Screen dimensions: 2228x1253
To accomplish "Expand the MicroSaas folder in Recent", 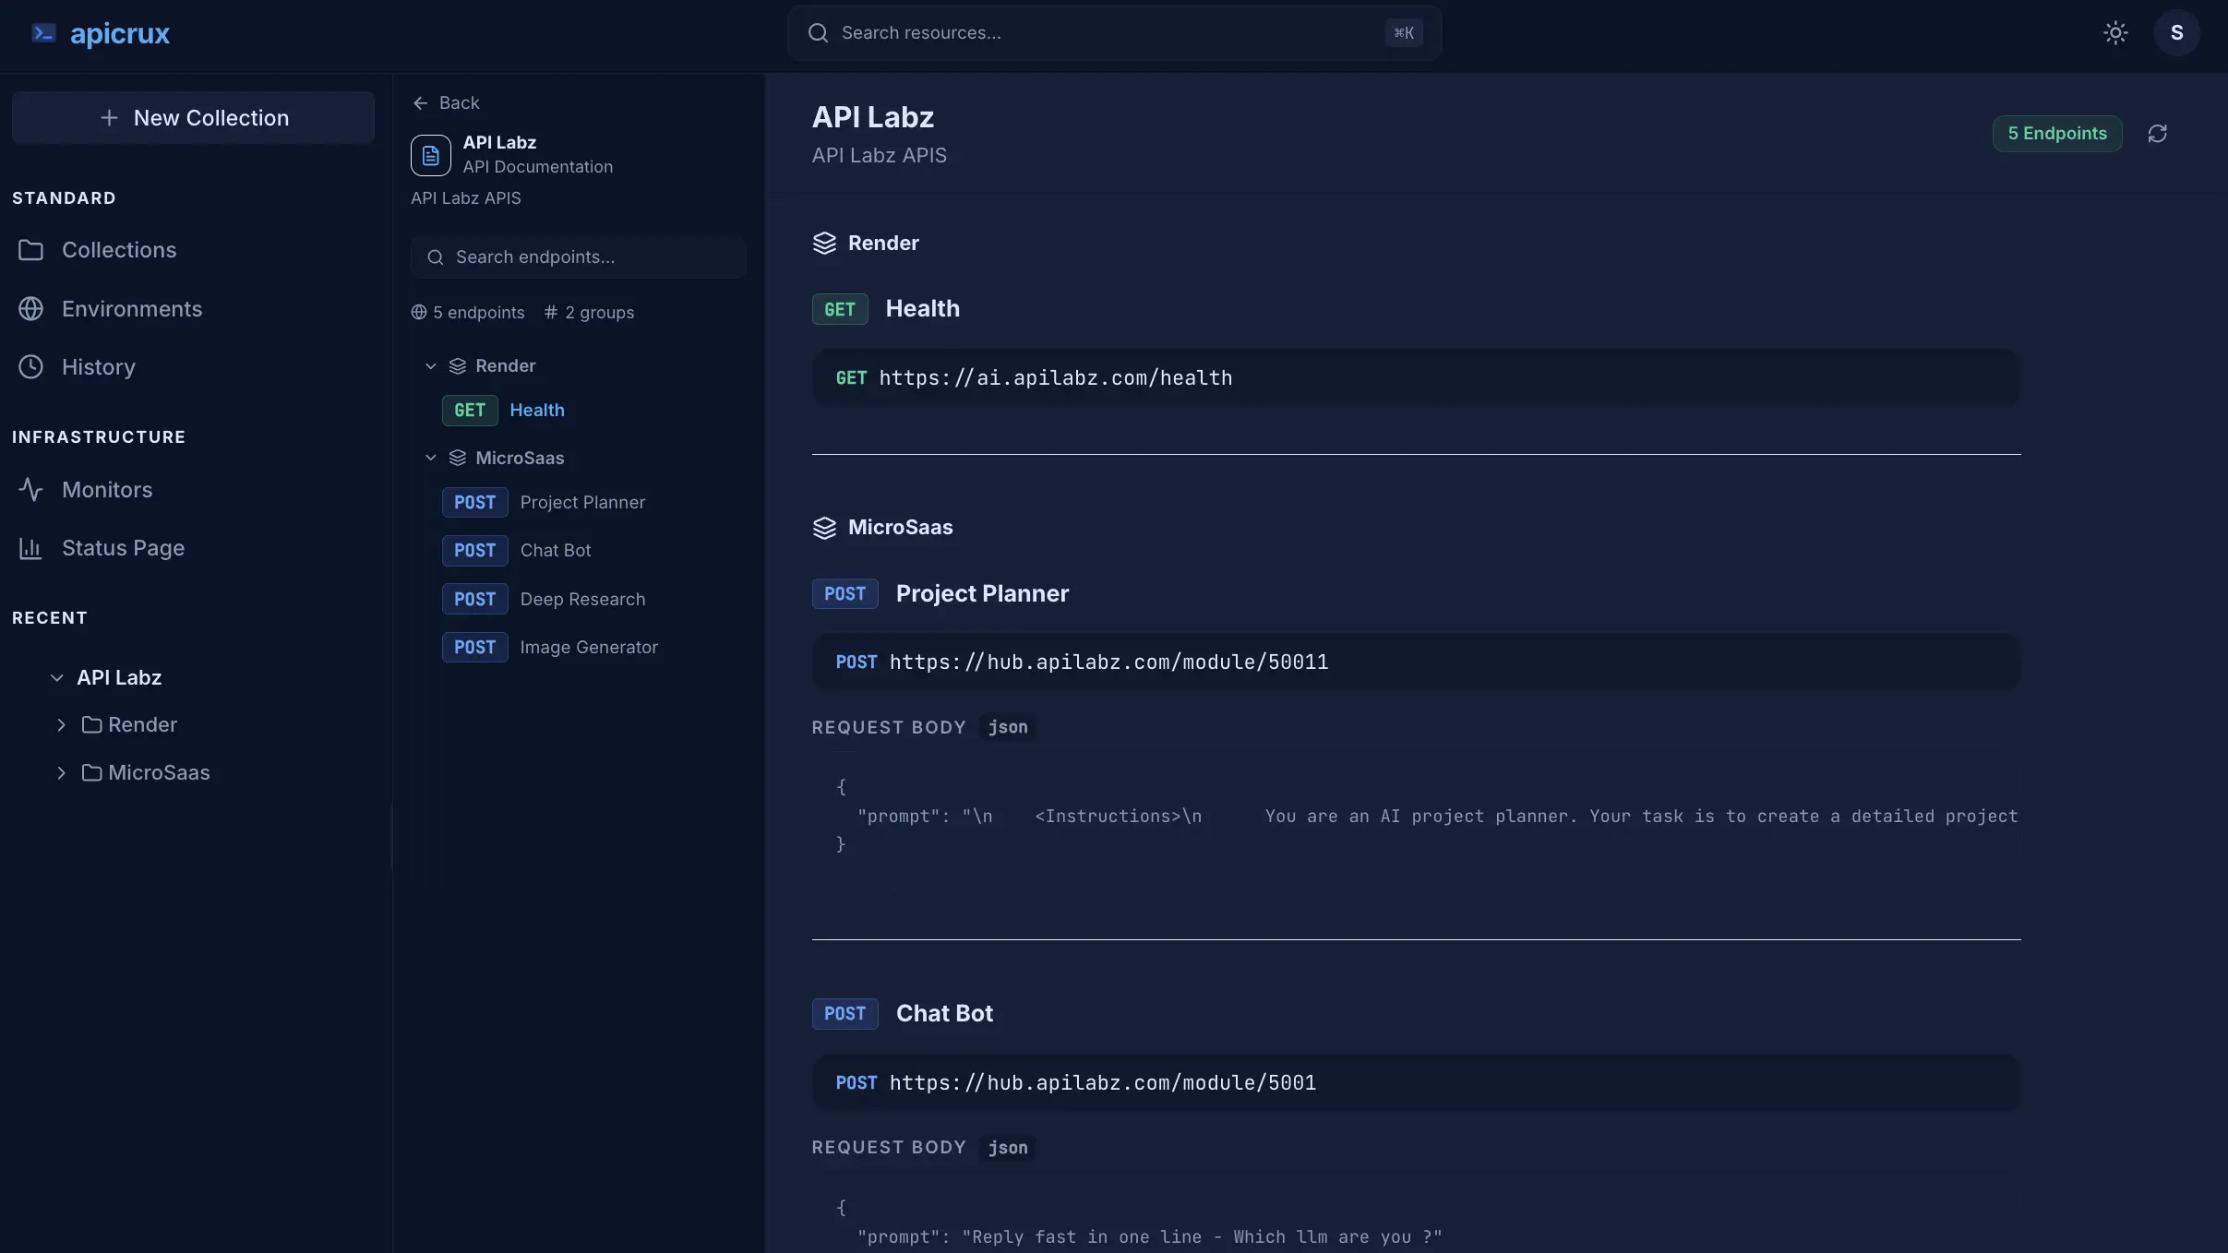I will (61, 773).
